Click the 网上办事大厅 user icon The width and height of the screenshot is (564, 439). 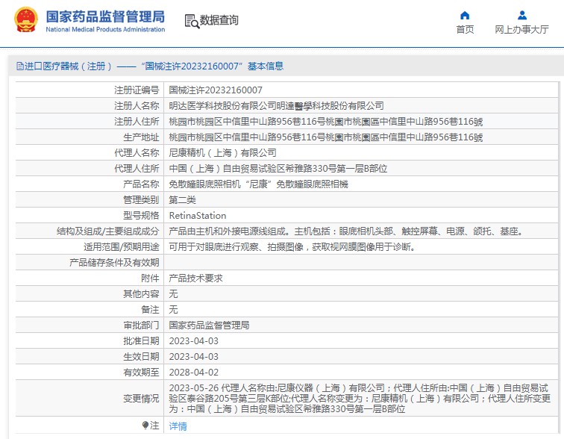pyautogui.click(x=522, y=15)
